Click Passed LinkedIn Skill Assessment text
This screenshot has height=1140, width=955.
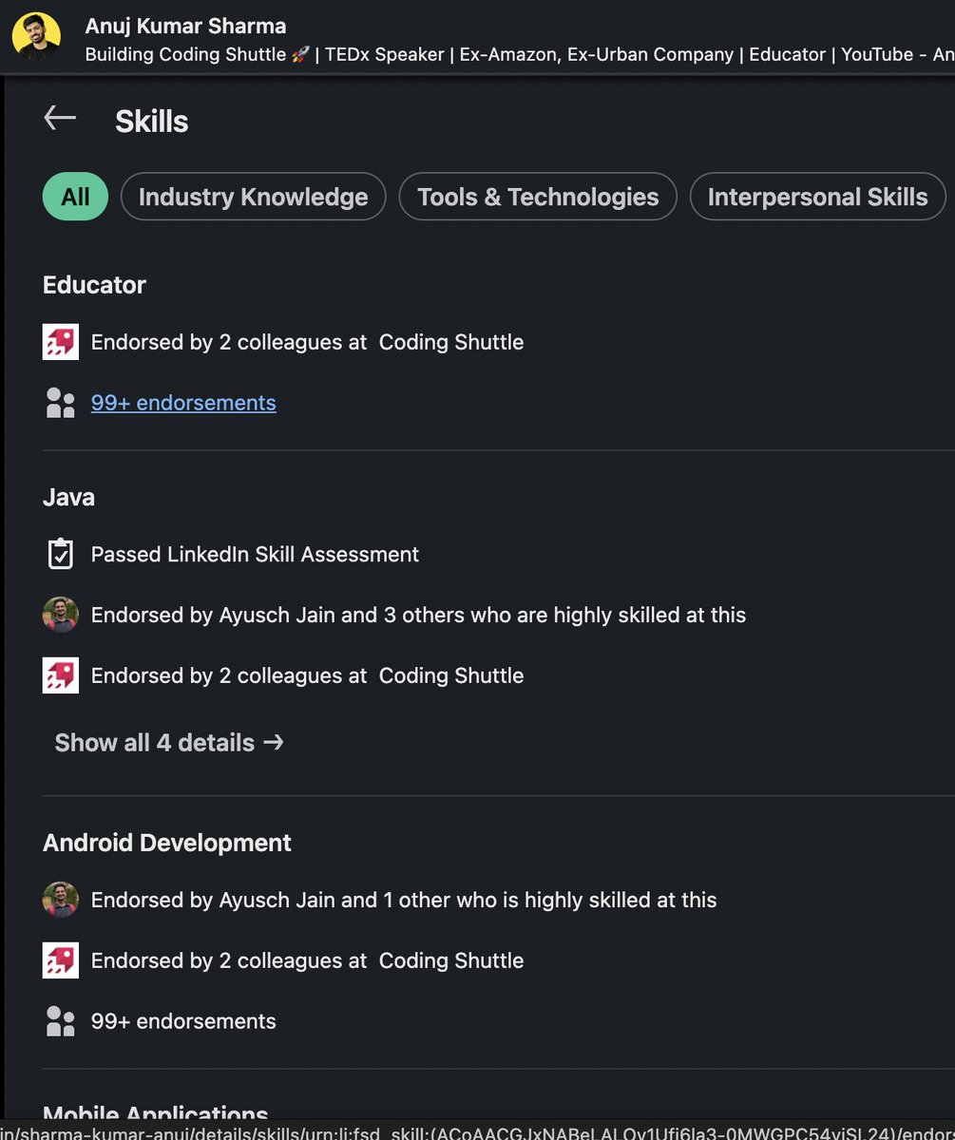(255, 554)
